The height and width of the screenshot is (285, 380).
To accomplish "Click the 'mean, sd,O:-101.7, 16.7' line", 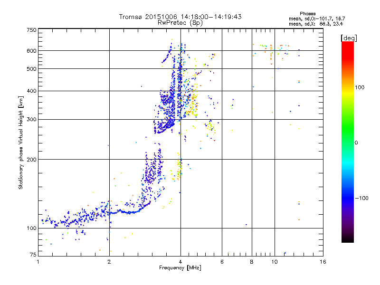I will click(317, 19).
